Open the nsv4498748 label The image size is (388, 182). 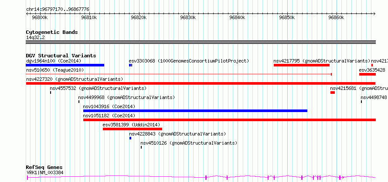pos(374,97)
